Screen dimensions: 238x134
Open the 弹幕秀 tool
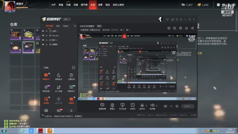click(x=71, y=100)
